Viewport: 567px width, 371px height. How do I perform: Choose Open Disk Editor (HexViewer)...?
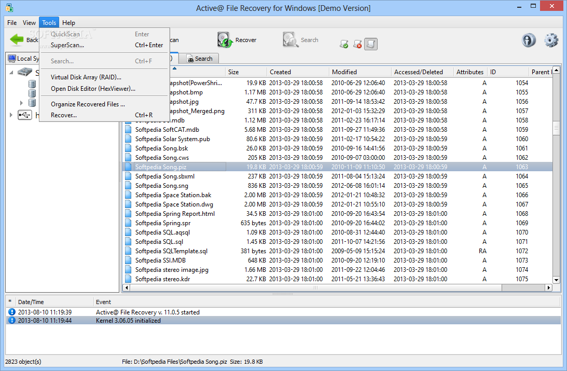pos(104,89)
